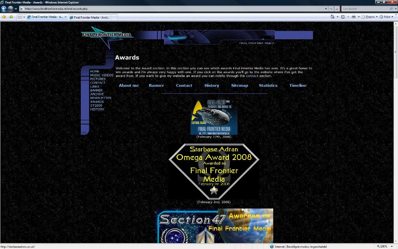The height and width of the screenshot is (249, 398).
Task: Follow the contact link in the welcome paragraph
Action: (x=252, y=76)
